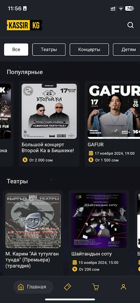Screen dimensions: 140x303
Task: Select the Концерты filter chip
Action: [89, 49]
